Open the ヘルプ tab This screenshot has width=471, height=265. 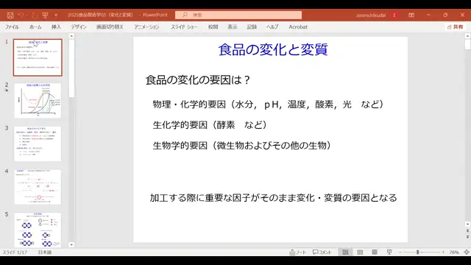(x=272, y=26)
